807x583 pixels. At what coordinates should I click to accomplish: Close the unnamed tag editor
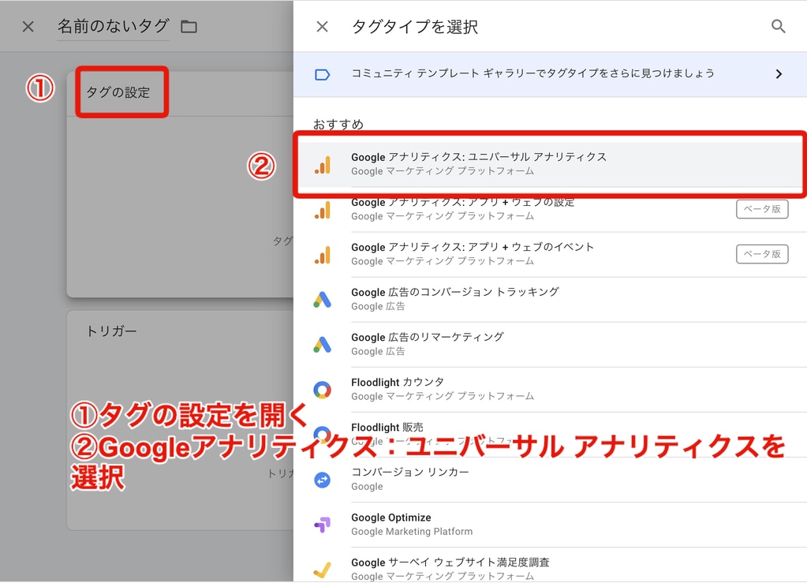point(28,27)
